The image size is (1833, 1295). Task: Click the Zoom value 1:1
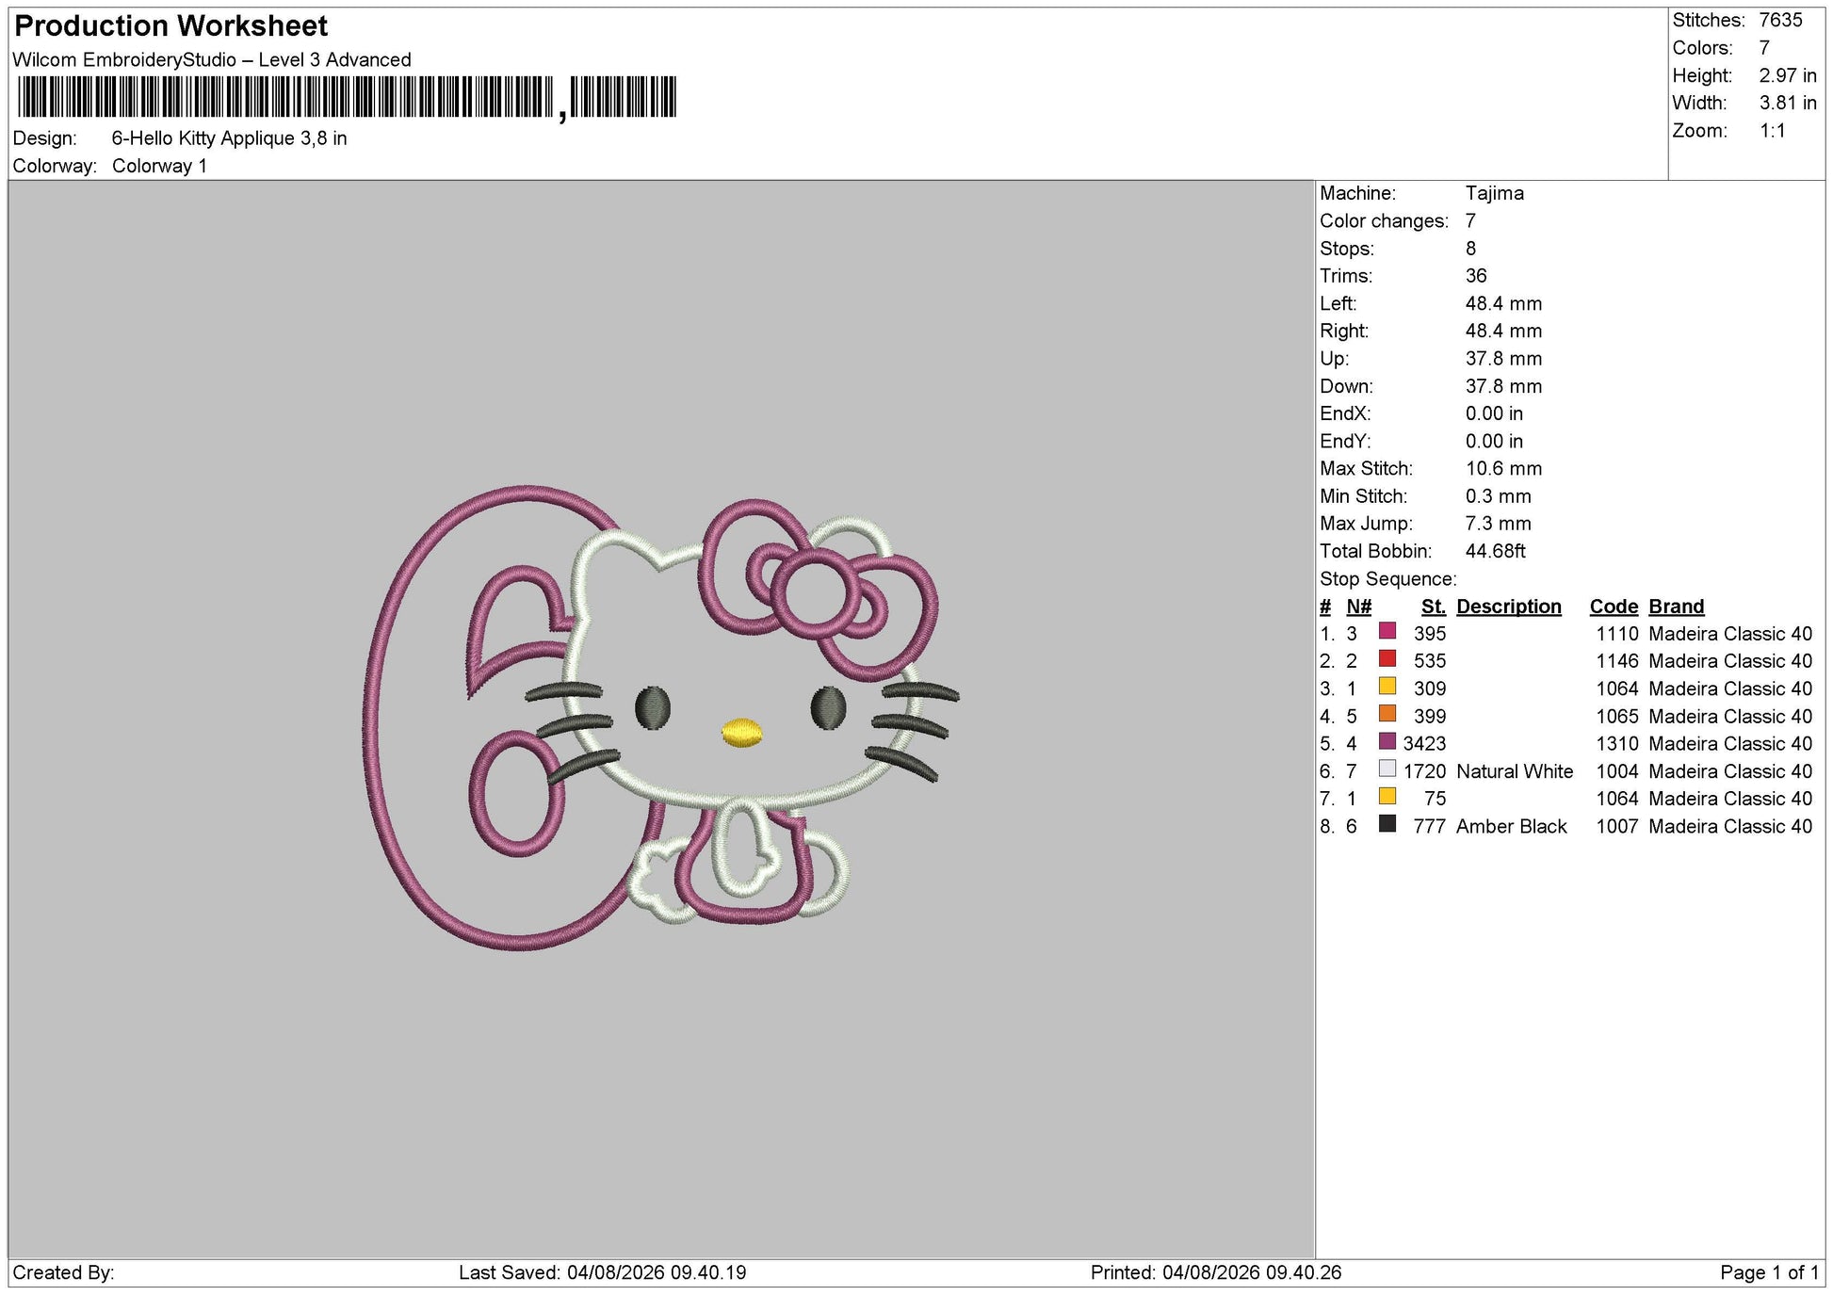pyautogui.click(x=1772, y=131)
